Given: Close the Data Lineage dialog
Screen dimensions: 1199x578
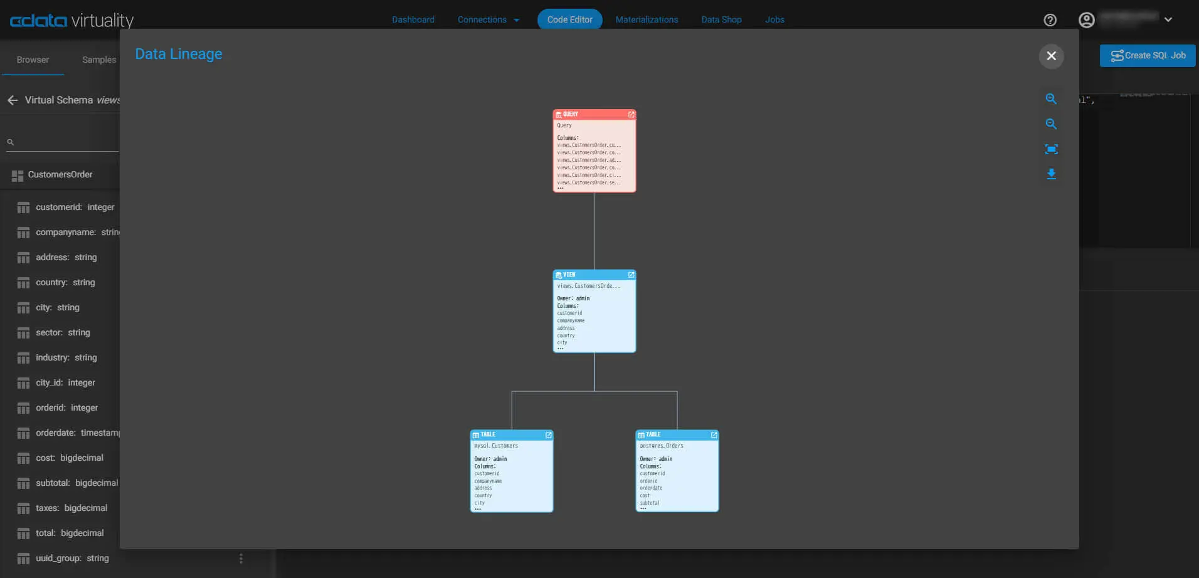Looking at the screenshot, I should tap(1052, 56).
